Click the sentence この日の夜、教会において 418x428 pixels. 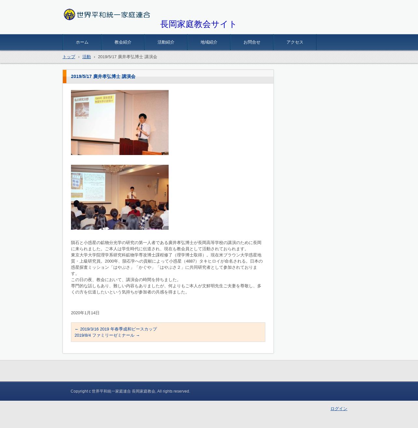pos(125,280)
